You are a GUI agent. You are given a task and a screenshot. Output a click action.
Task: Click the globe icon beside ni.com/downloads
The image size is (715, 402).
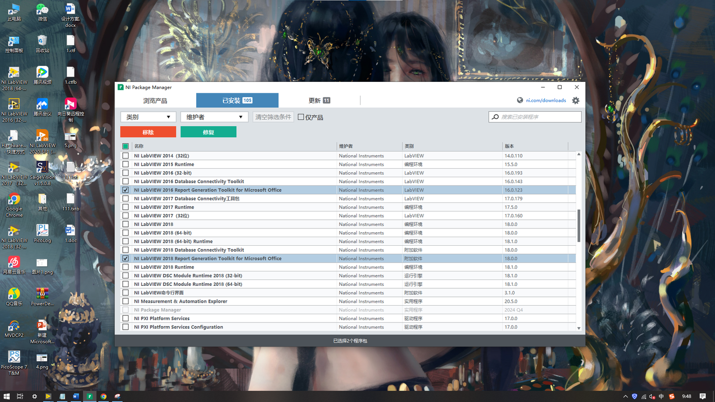pyautogui.click(x=520, y=100)
